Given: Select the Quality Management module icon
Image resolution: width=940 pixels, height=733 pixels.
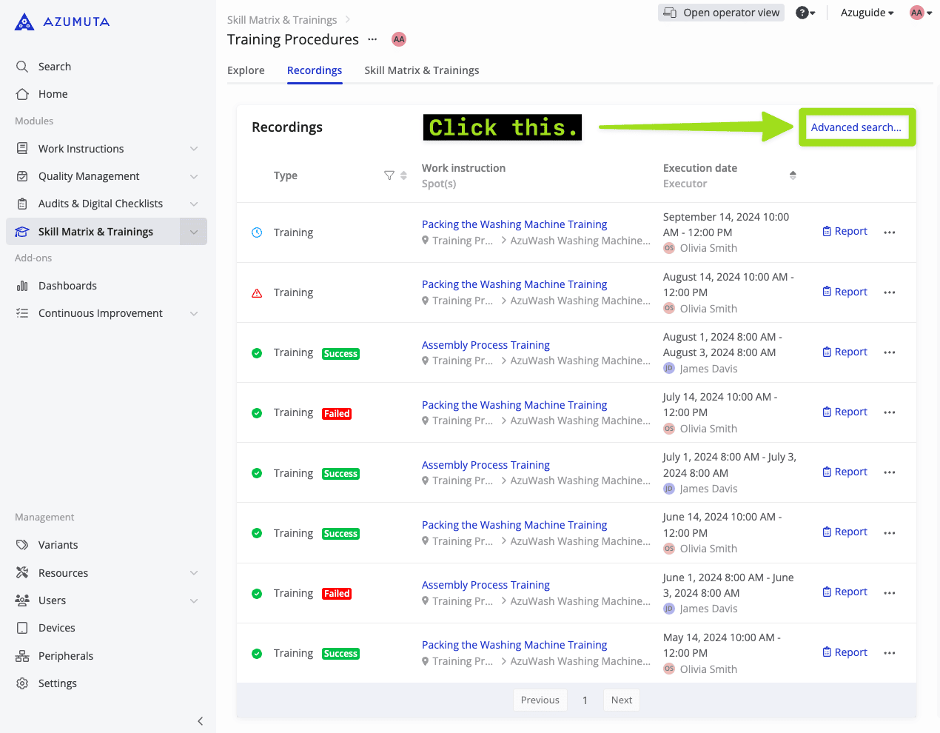Looking at the screenshot, I should pyautogui.click(x=22, y=175).
